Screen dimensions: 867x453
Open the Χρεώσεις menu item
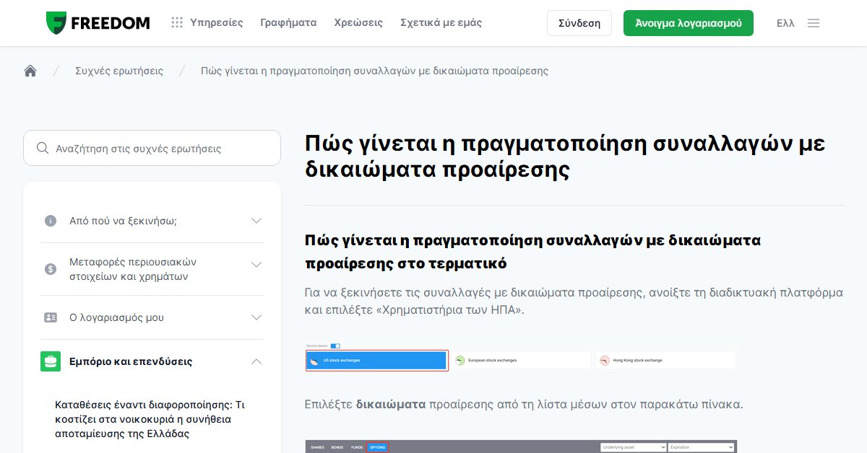click(x=358, y=22)
